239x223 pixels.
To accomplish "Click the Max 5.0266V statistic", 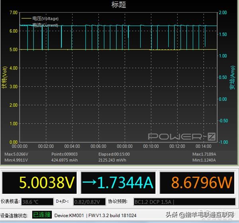I will tap(16, 154).
